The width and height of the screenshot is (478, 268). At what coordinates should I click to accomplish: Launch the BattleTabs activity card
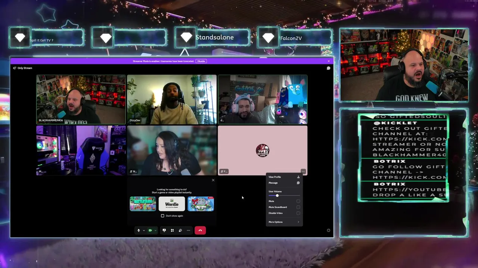point(143,204)
